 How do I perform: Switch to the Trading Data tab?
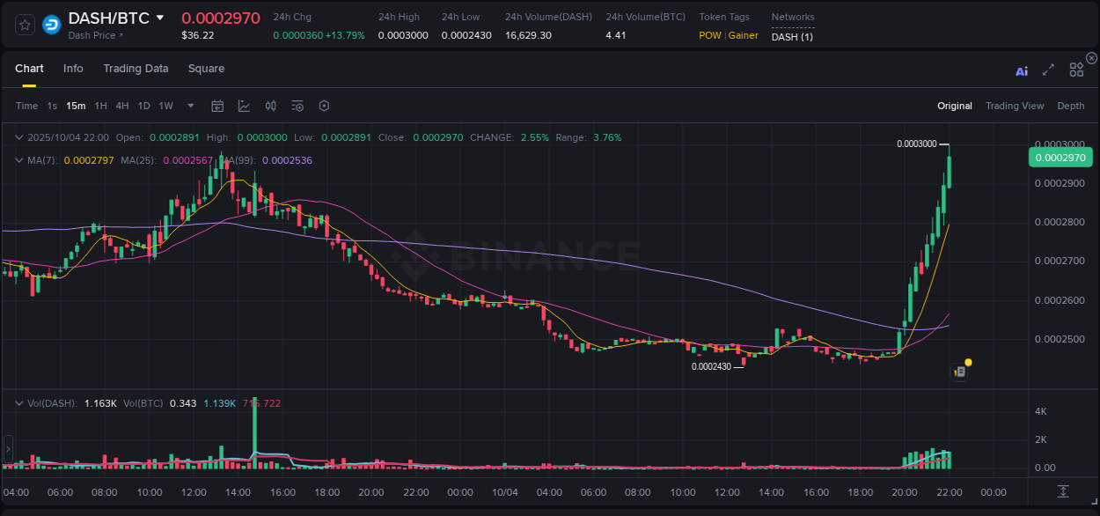tap(136, 68)
